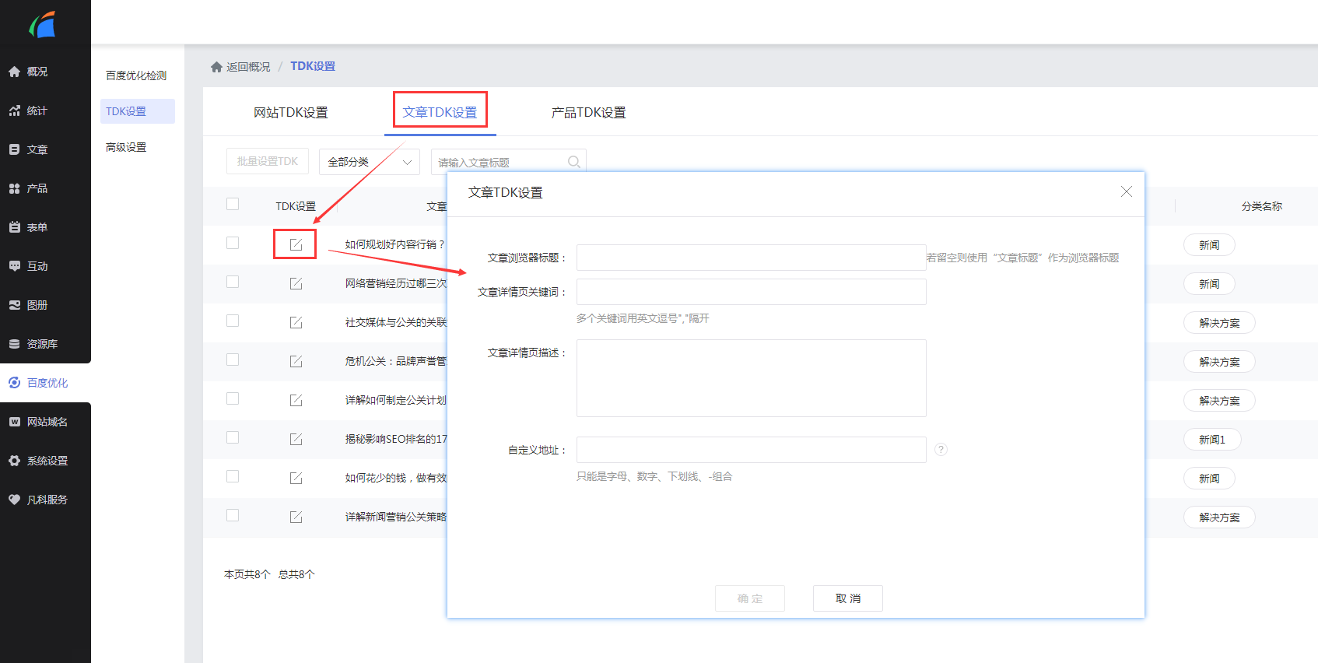Screen dimensions: 1318x663
Task: Check the box for 网络营销经历过哪三次 row
Action: pos(233,282)
